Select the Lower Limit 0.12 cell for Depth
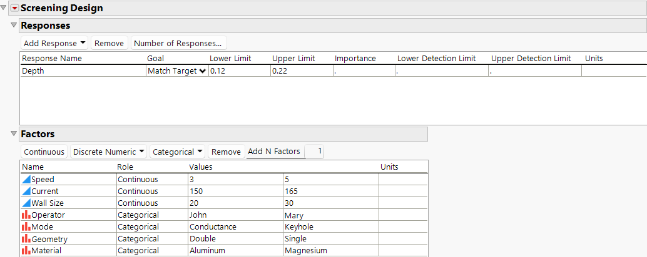 [238, 71]
